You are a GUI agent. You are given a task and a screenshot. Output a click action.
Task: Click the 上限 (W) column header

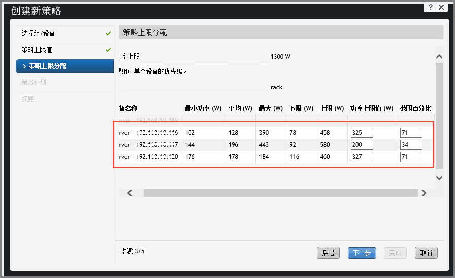click(x=332, y=108)
